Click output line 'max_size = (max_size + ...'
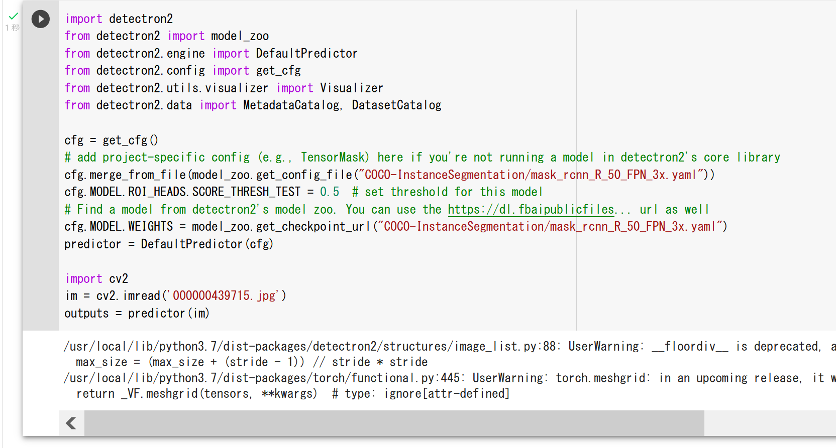 252,362
